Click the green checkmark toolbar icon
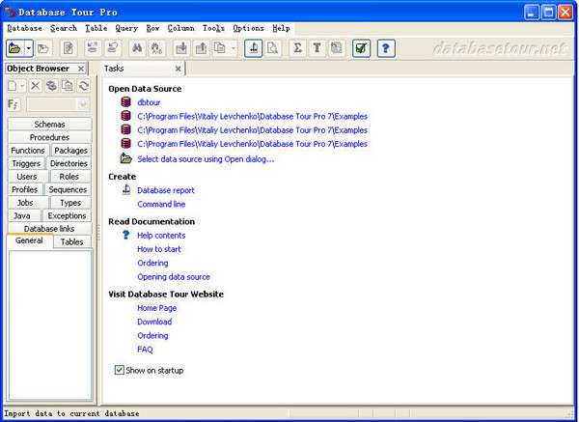579x422 pixels. click(361, 48)
